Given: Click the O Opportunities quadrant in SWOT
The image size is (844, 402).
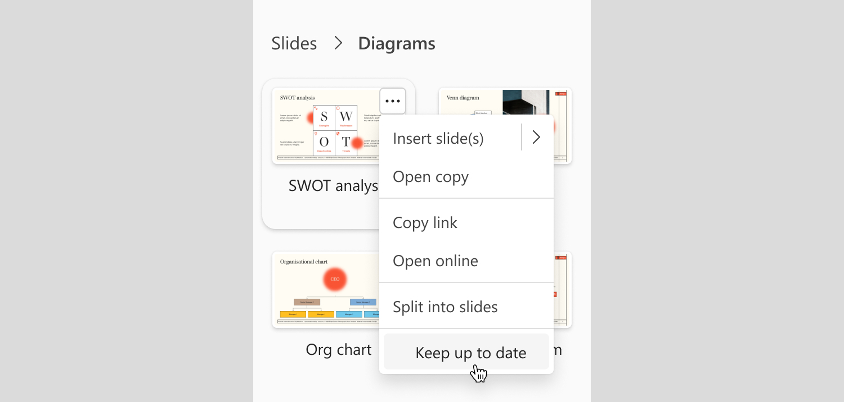Looking at the screenshot, I should click(x=324, y=143).
